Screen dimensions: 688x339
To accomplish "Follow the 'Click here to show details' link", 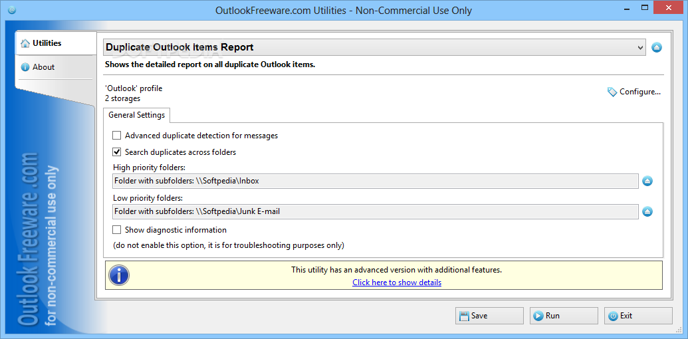I will pyautogui.click(x=397, y=282).
